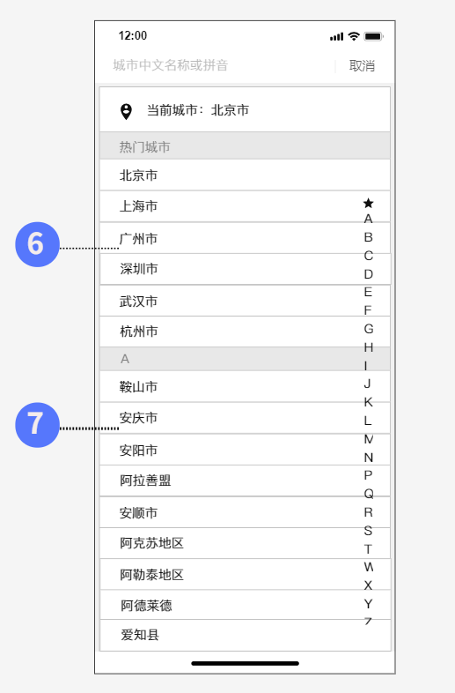Click annotation marker number 7
The height and width of the screenshot is (693, 455).
point(37,425)
